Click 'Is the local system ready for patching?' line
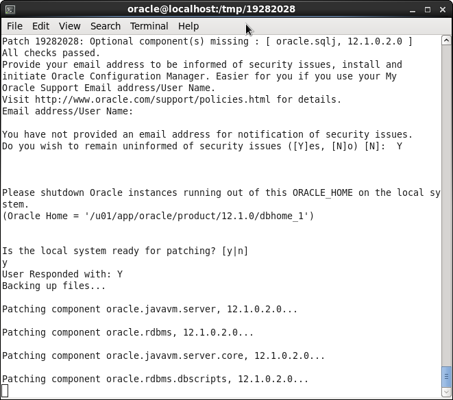 [125, 251]
